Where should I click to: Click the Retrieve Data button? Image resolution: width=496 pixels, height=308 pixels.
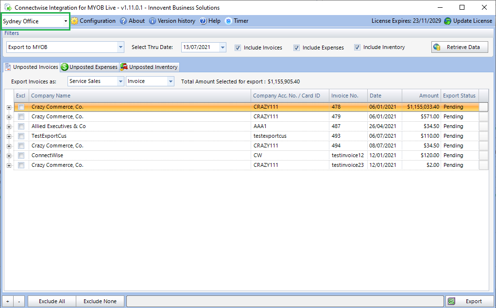click(x=460, y=47)
